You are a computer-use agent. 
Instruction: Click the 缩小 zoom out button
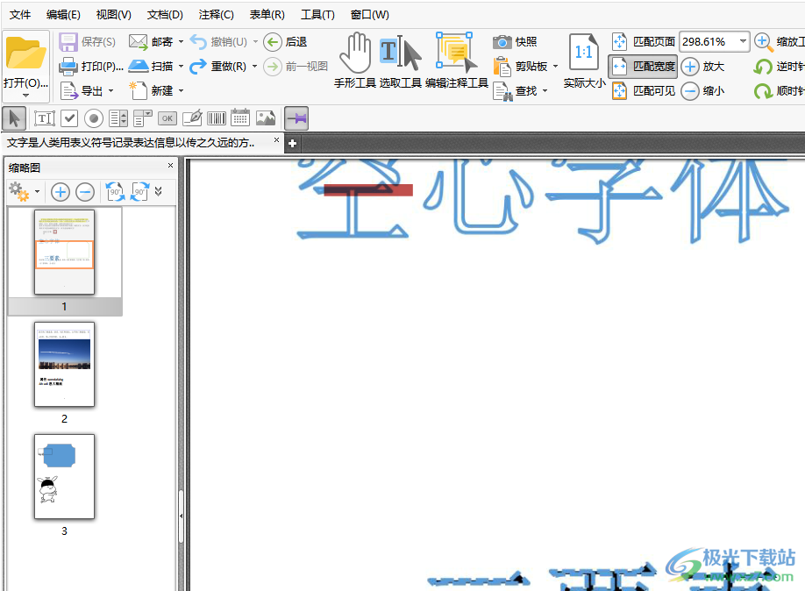[x=702, y=91]
